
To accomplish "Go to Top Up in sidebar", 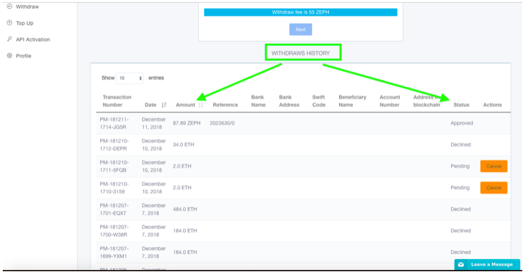I will coord(25,23).
